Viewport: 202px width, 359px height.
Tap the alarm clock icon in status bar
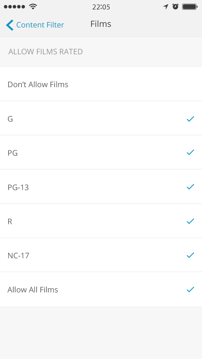[x=175, y=6]
